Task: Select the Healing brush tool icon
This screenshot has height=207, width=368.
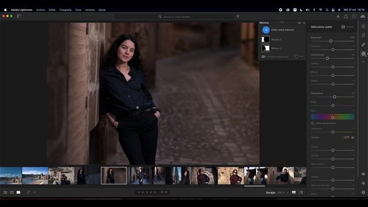Action: point(363,44)
